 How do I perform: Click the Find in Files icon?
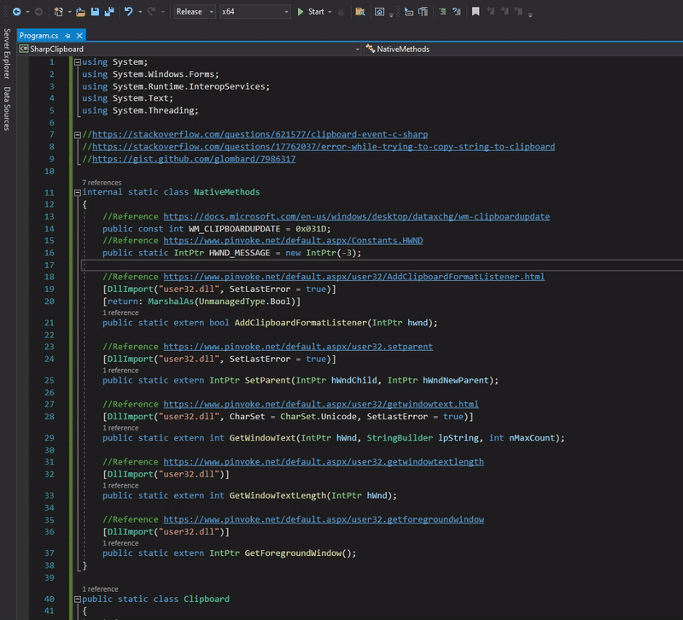359,10
